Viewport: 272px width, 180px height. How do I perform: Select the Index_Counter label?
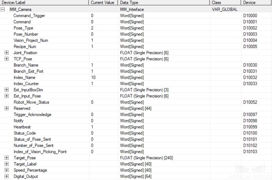(26, 84)
